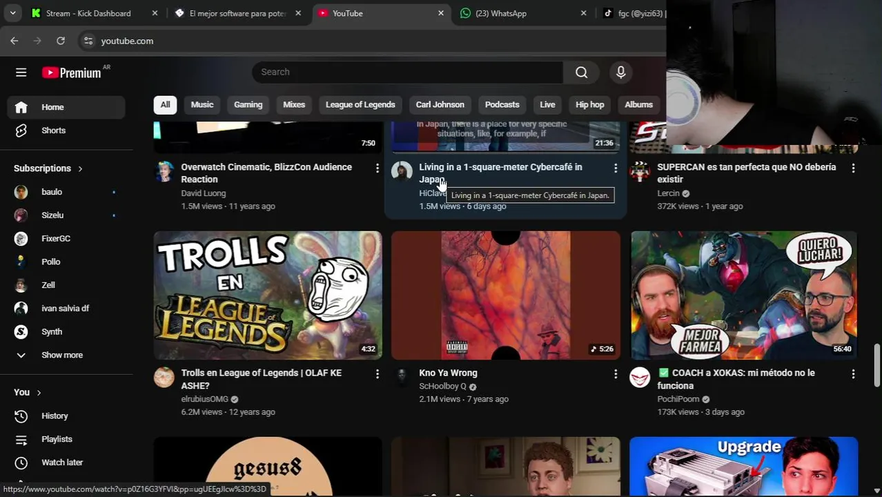Open the tab search dropdown arrow

click(12, 13)
